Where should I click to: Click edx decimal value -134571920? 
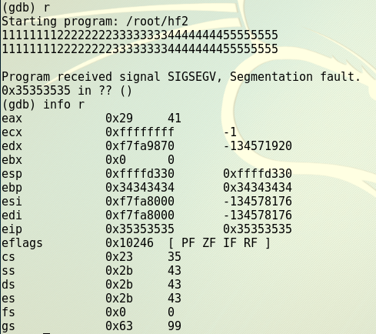pyautogui.click(x=258, y=146)
